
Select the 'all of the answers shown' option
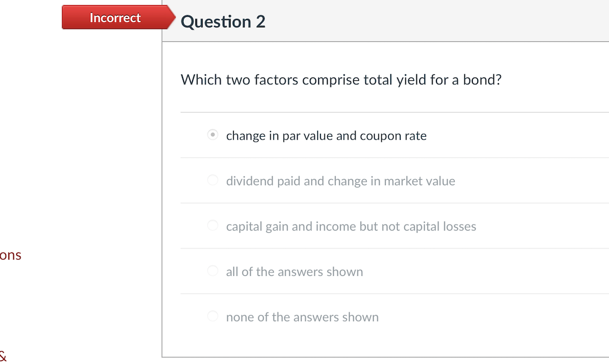(213, 270)
